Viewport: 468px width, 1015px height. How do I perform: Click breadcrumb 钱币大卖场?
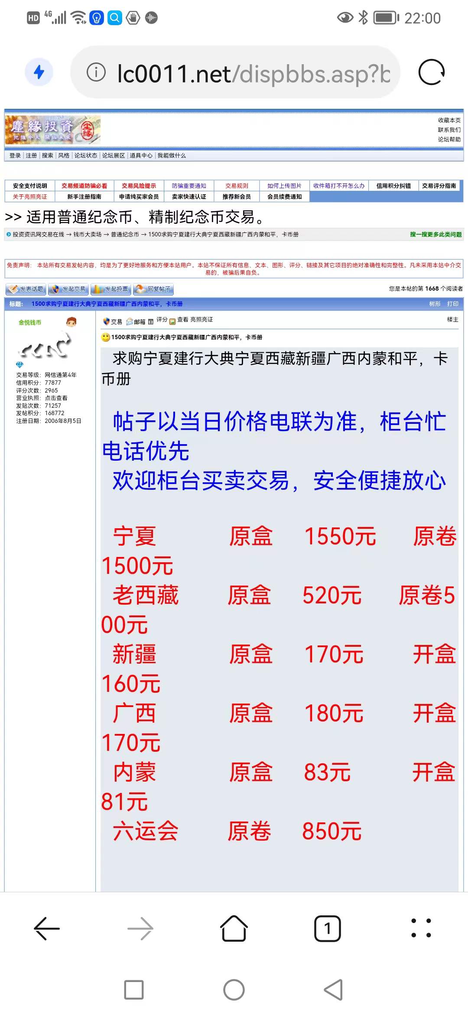87,234
